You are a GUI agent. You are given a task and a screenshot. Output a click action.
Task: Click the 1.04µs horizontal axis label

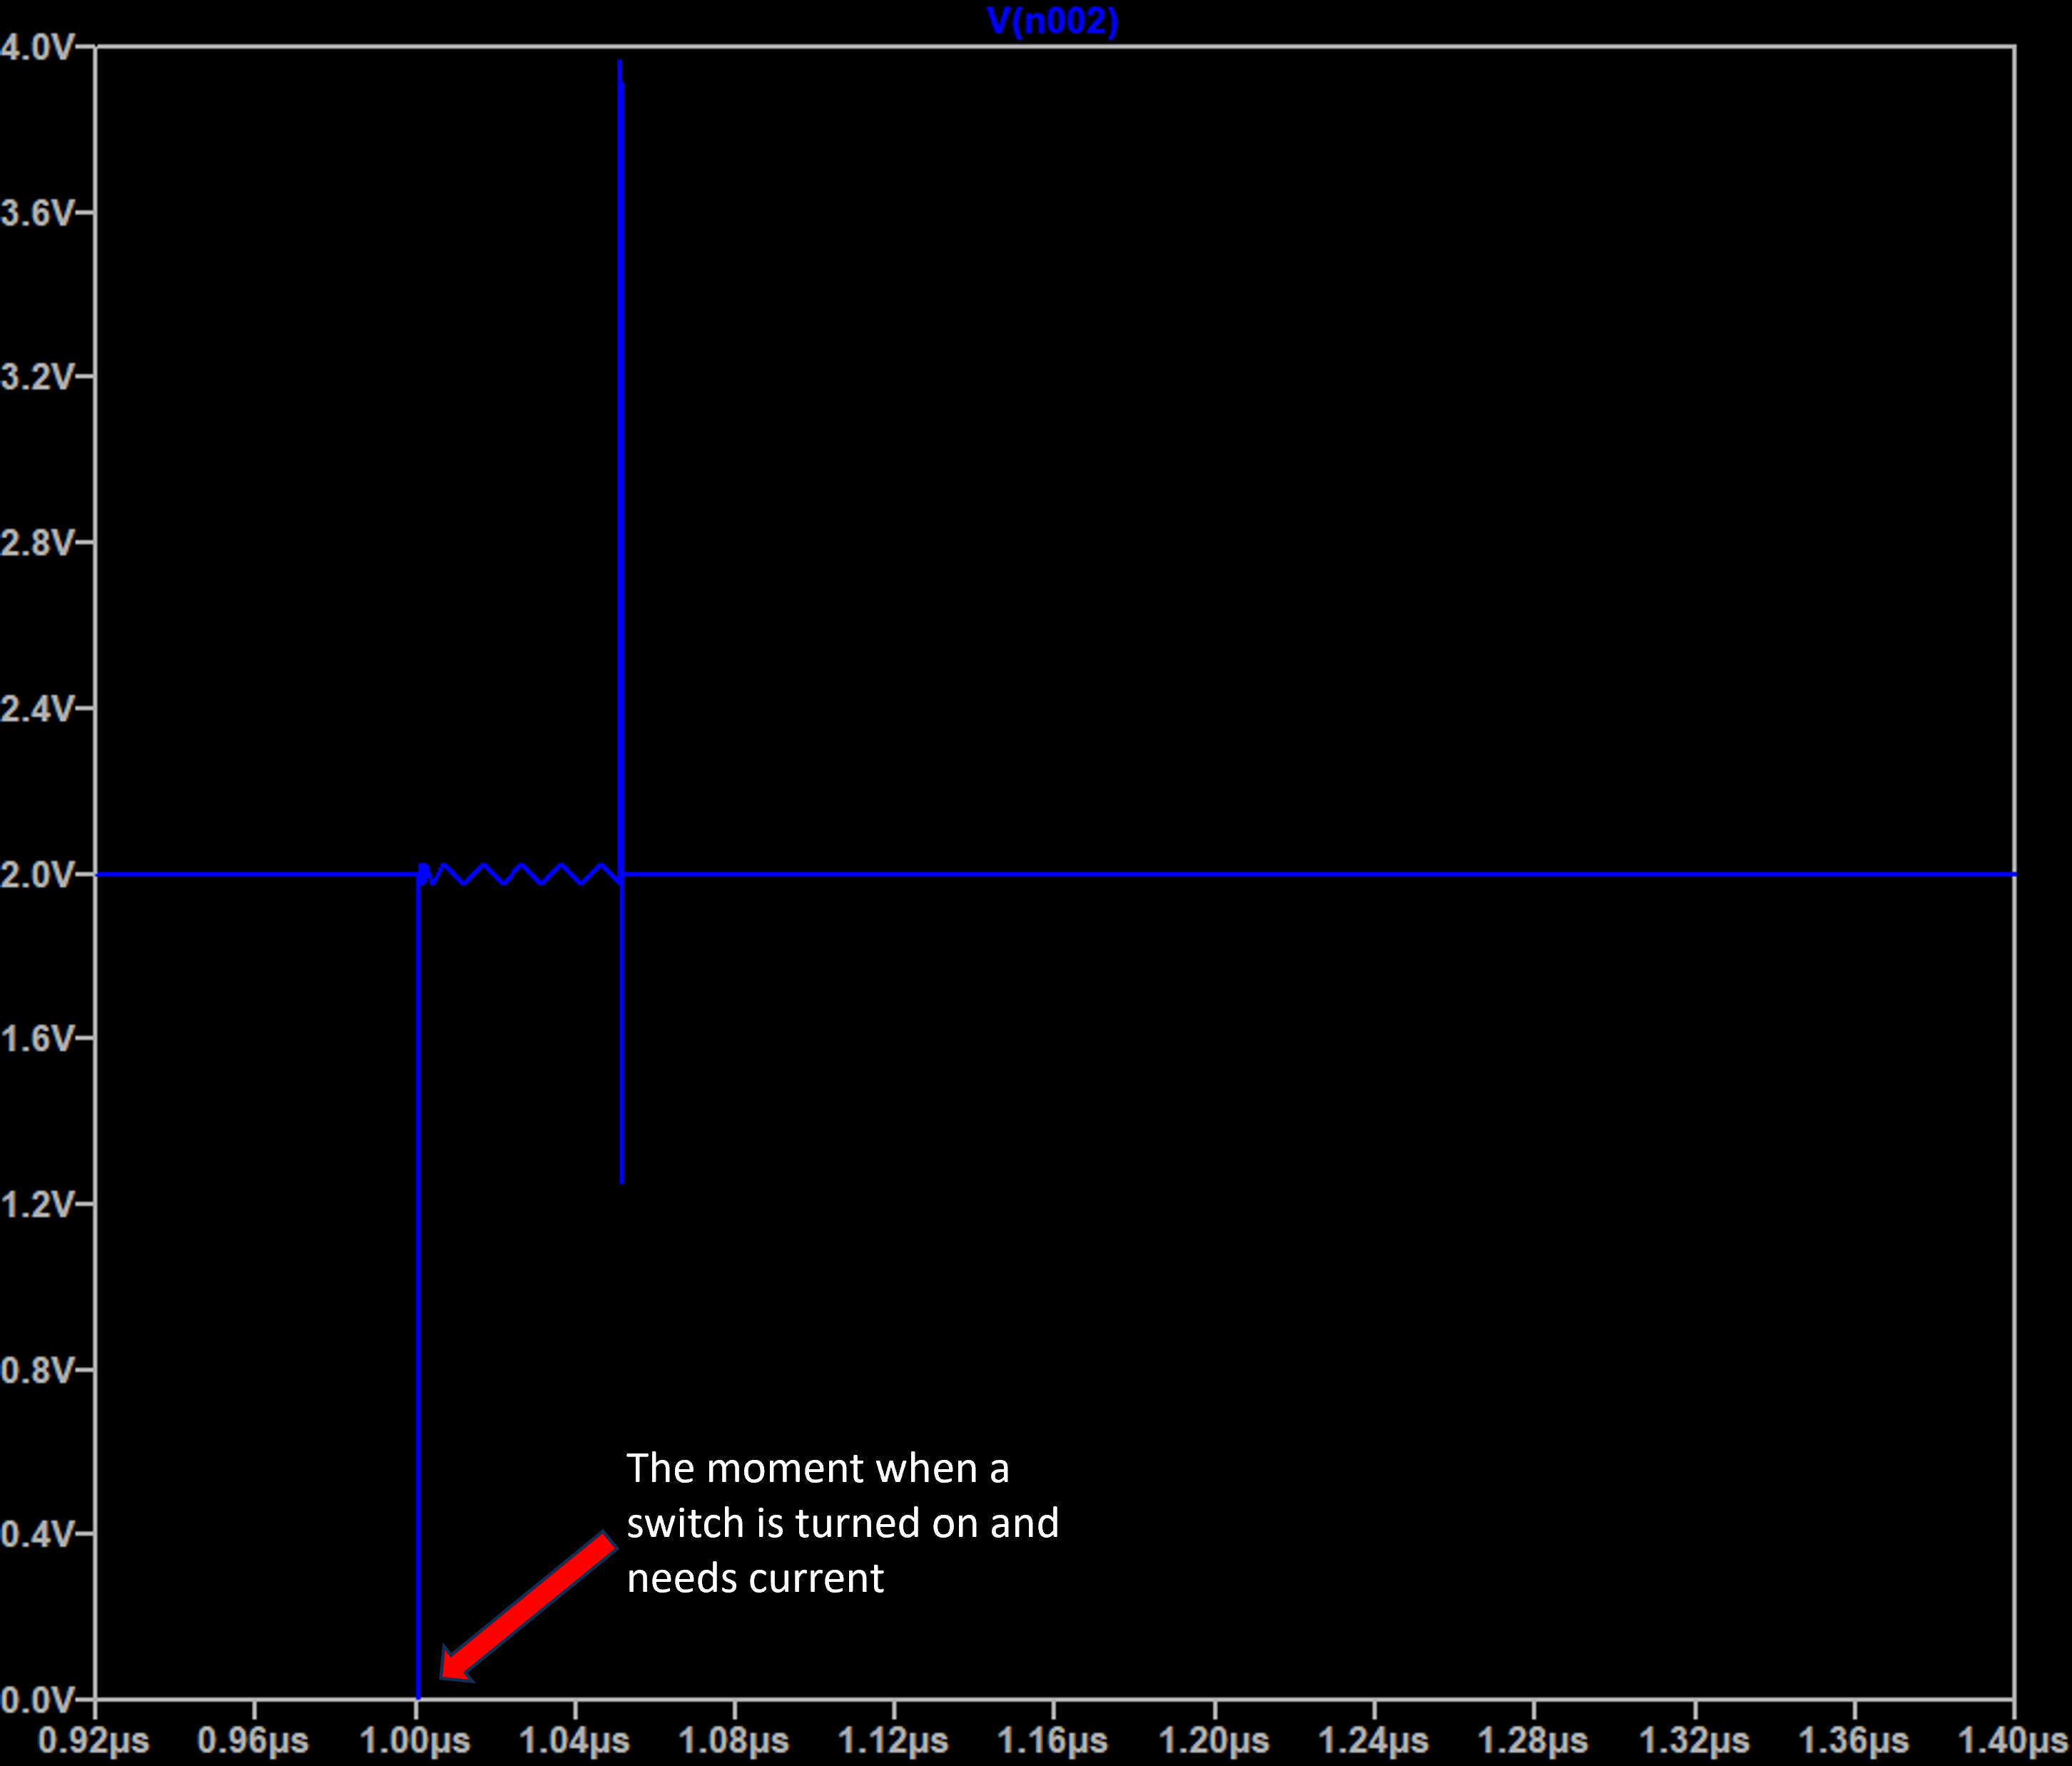[574, 1741]
